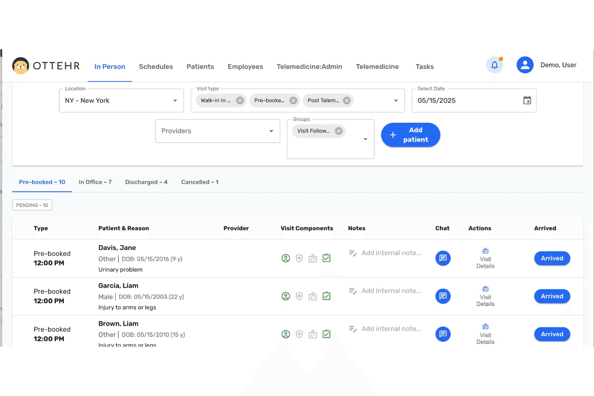The image size is (594, 396).
Task: Select the Pre-booked - 10 tab
Action: click(x=42, y=182)
